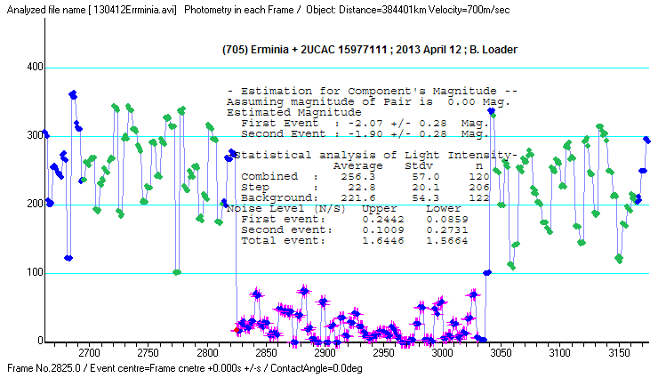Click the 'Velocity=700m/sec' text
658x378 pixels.
[x=469, y=10]
